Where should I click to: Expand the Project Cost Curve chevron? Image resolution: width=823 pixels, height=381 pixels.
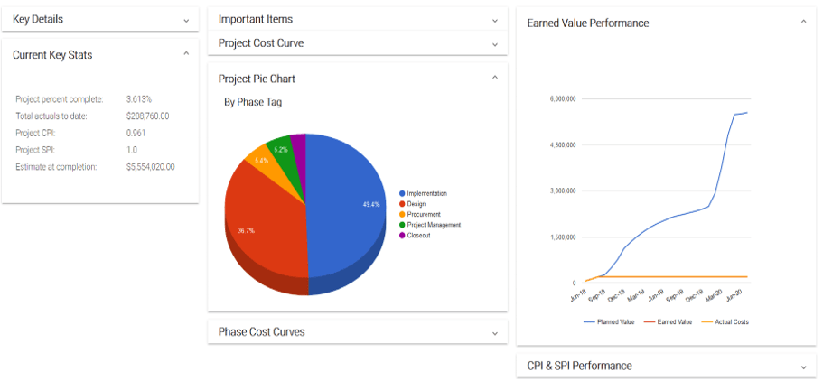[494, 43]
